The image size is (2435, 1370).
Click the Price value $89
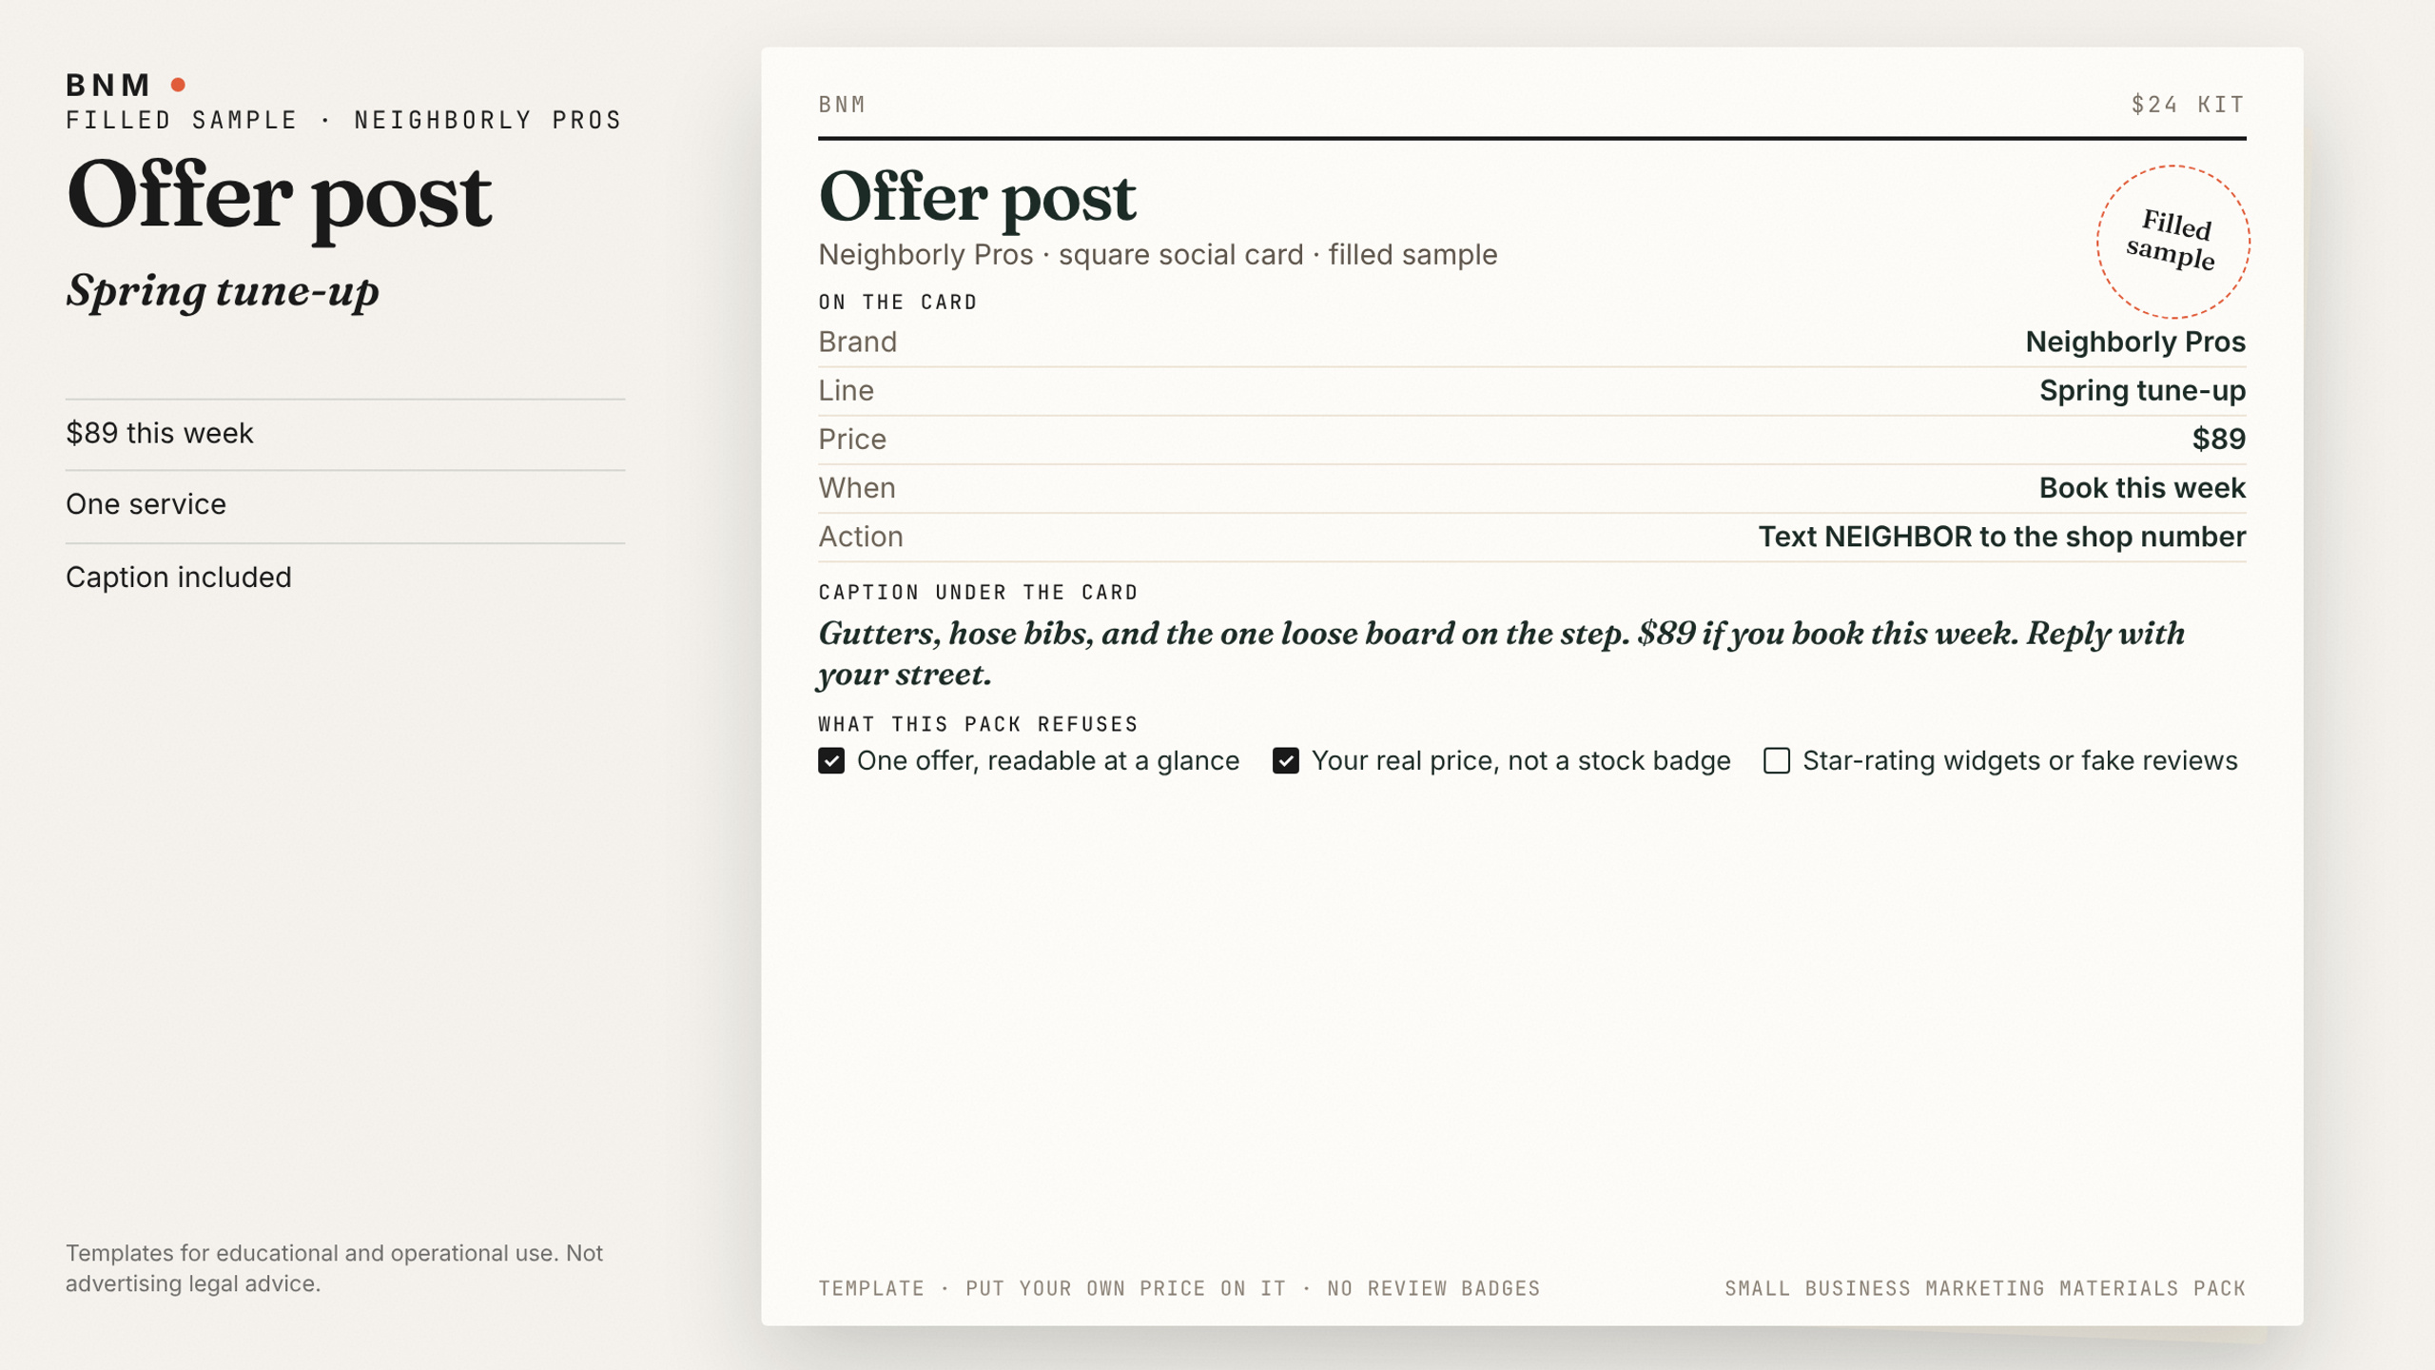pyautogui.click(x=2219, y=439)
